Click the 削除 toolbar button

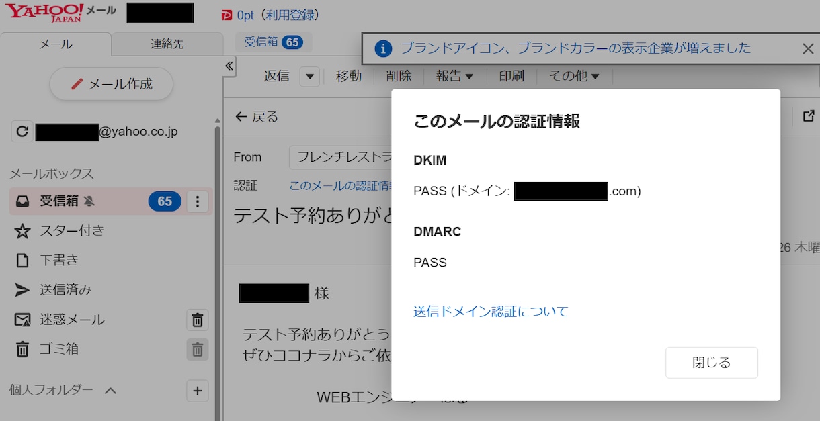coord(399,77)
